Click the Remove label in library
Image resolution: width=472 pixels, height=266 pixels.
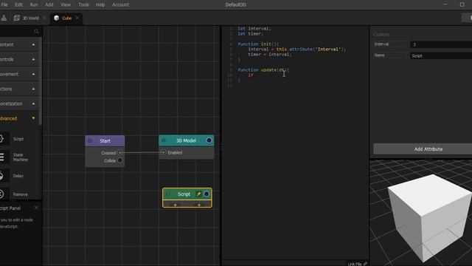[x=20, y=194]
